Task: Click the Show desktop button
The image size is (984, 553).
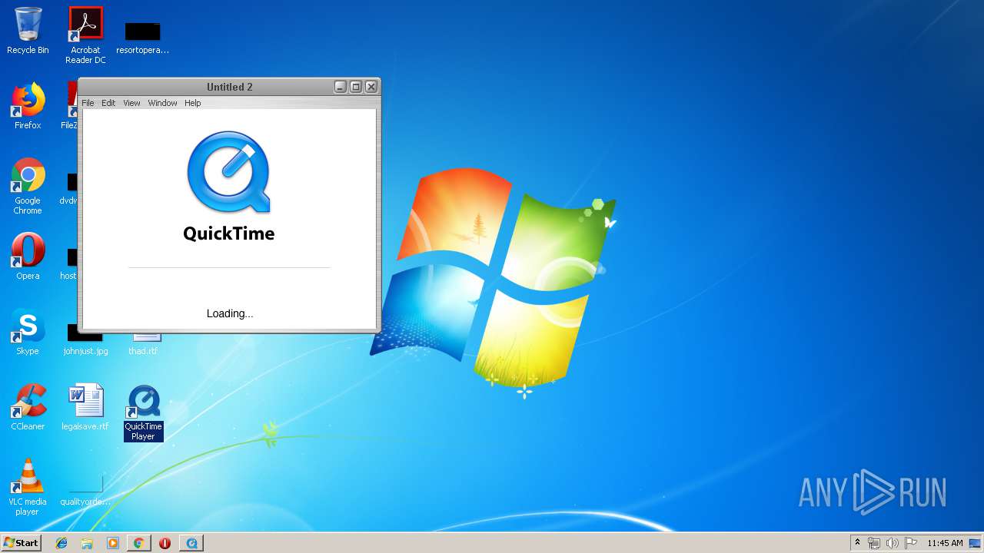Action: point(976,543)
